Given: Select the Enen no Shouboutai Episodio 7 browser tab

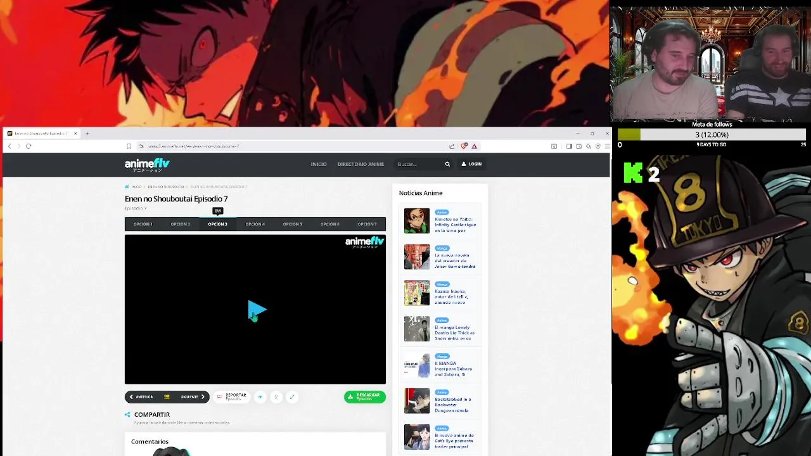Looking at the screenshot, I should (42, 134).
